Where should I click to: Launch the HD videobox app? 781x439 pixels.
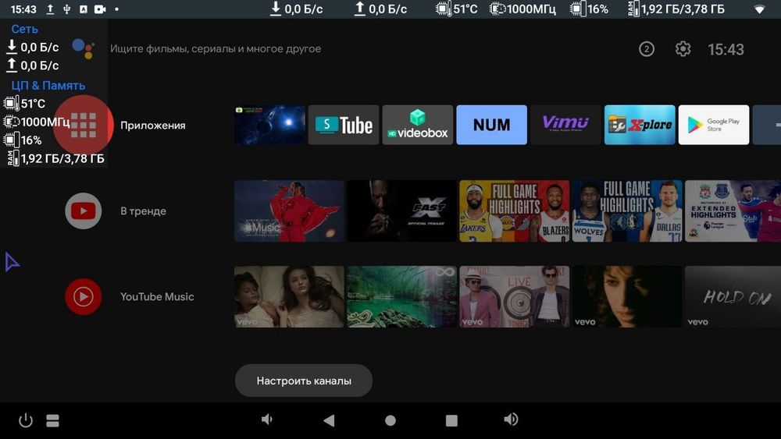tap(417, 125)
